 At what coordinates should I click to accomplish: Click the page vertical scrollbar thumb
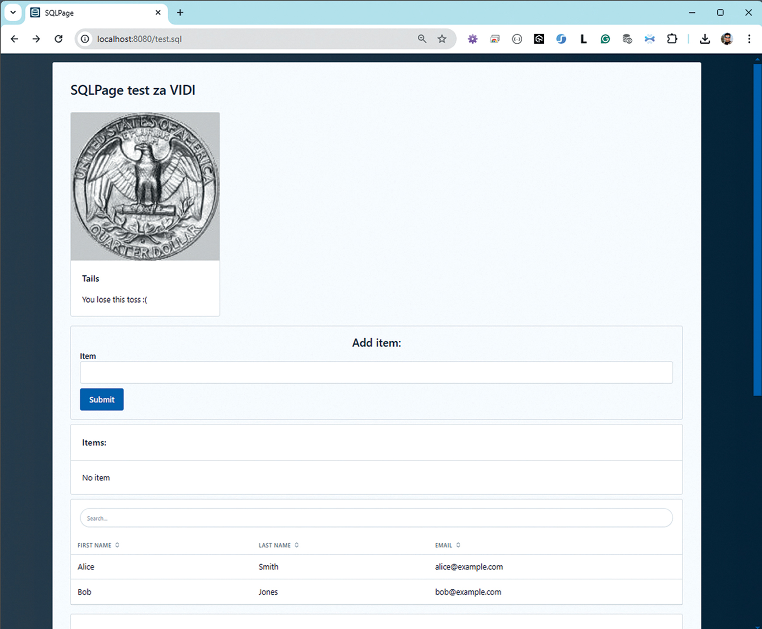pyautogui.click(x=757, y=230)
